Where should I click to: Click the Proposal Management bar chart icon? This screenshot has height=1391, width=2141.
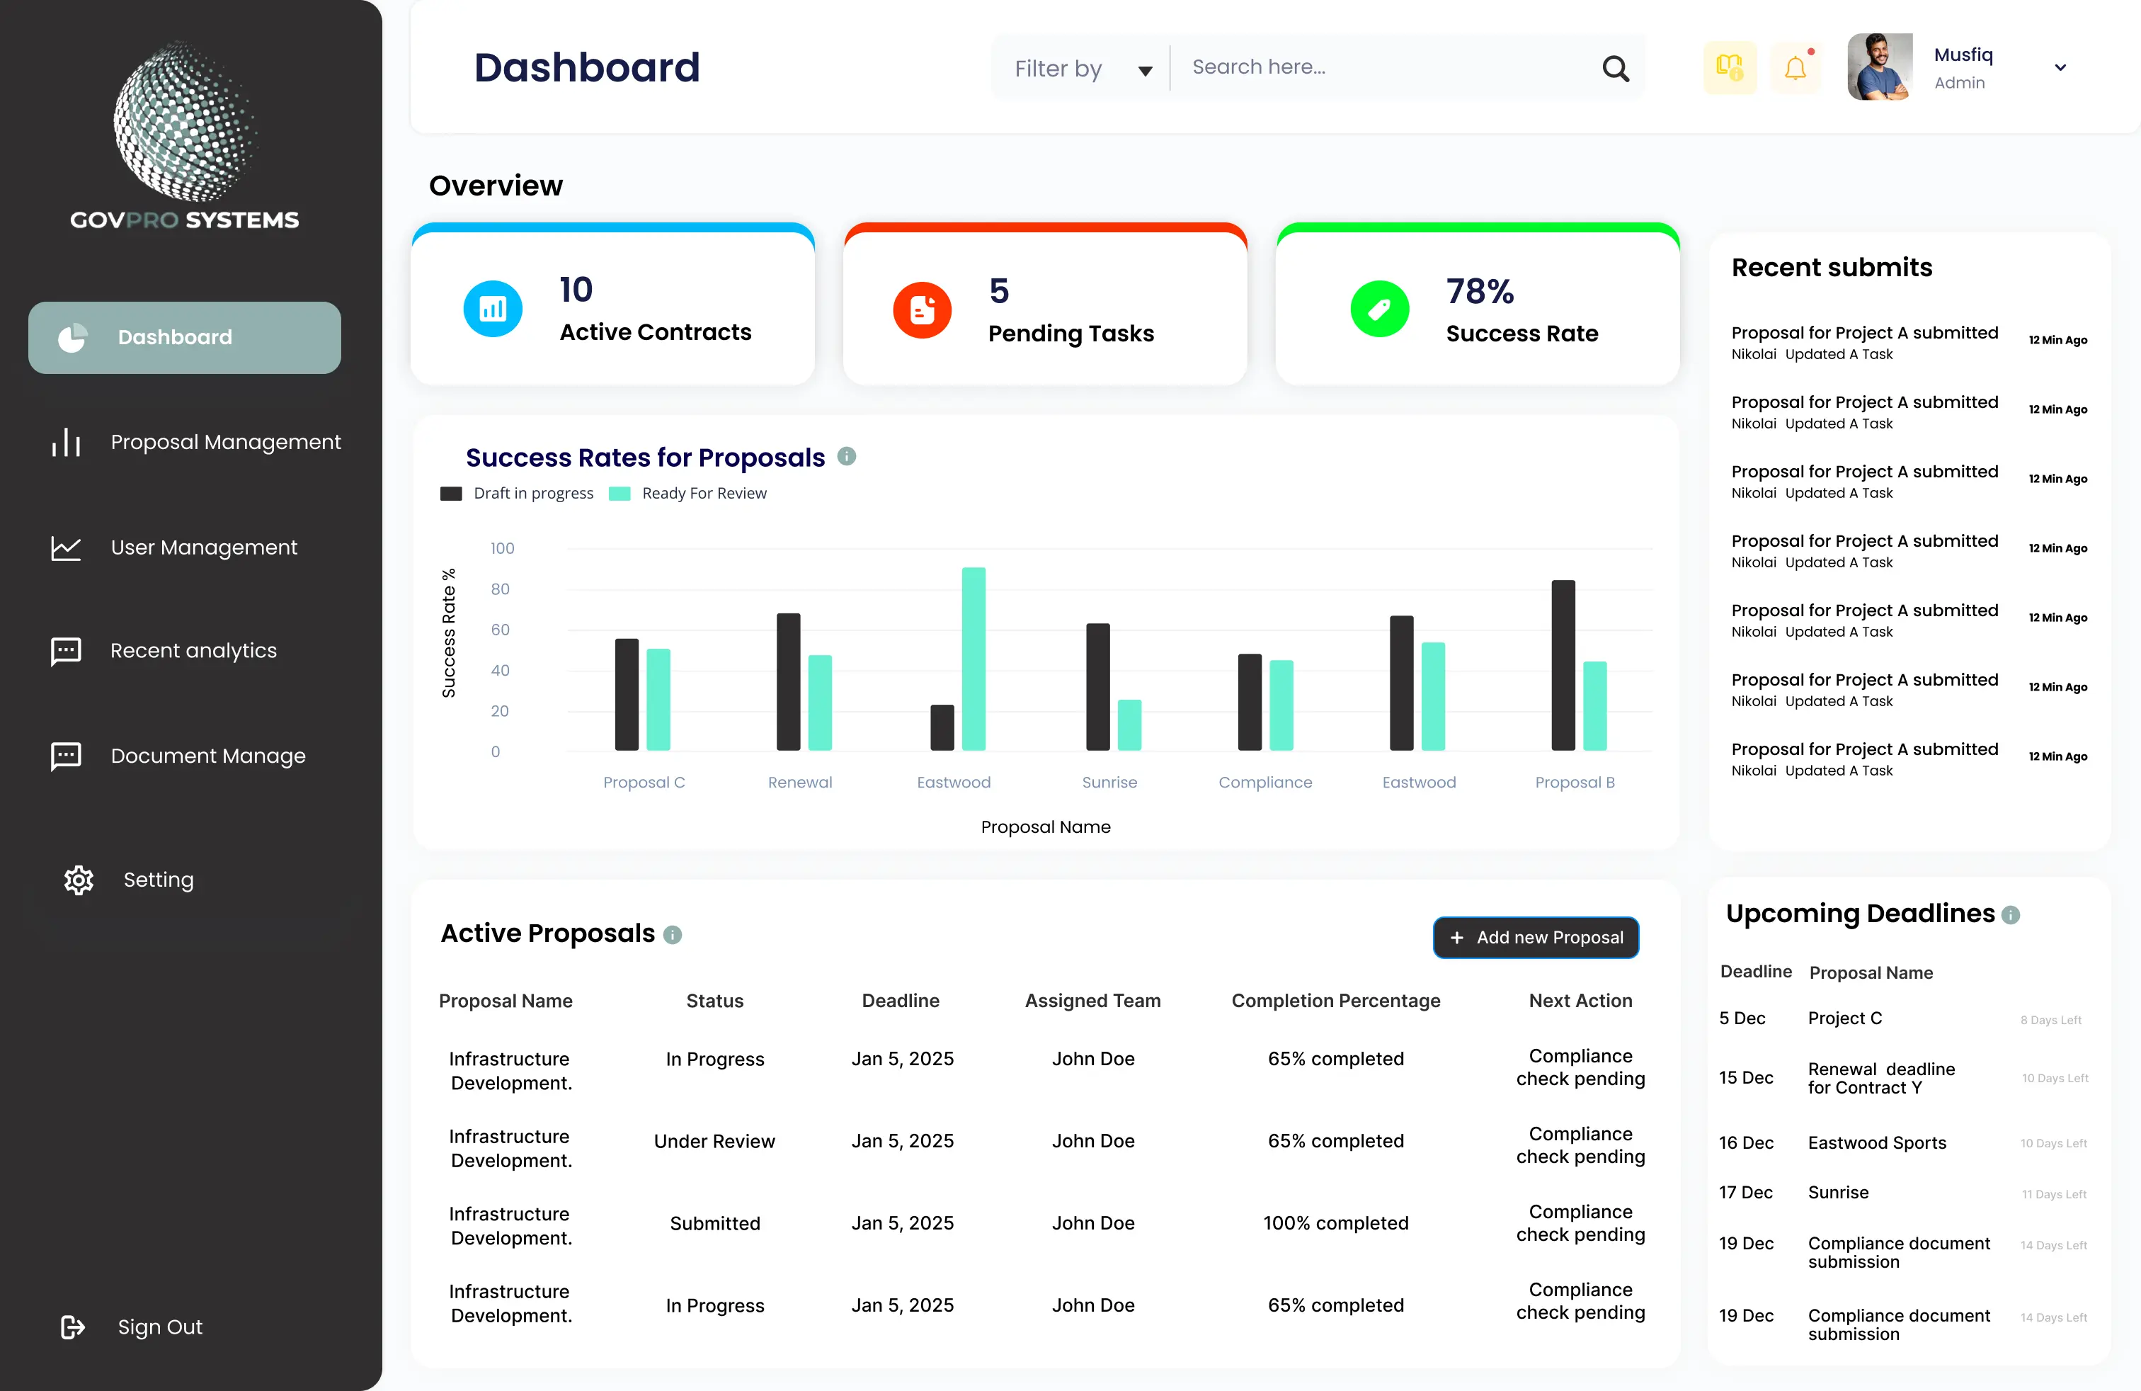click(x=67, y=442)
